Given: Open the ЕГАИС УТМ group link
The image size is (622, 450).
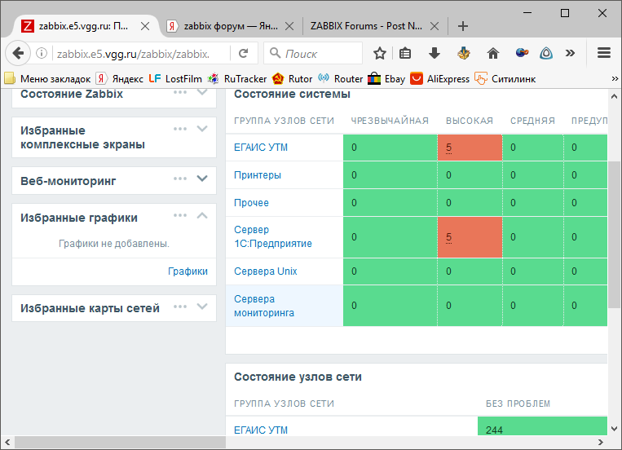Looking at the screenshot, I should [261, 148].
